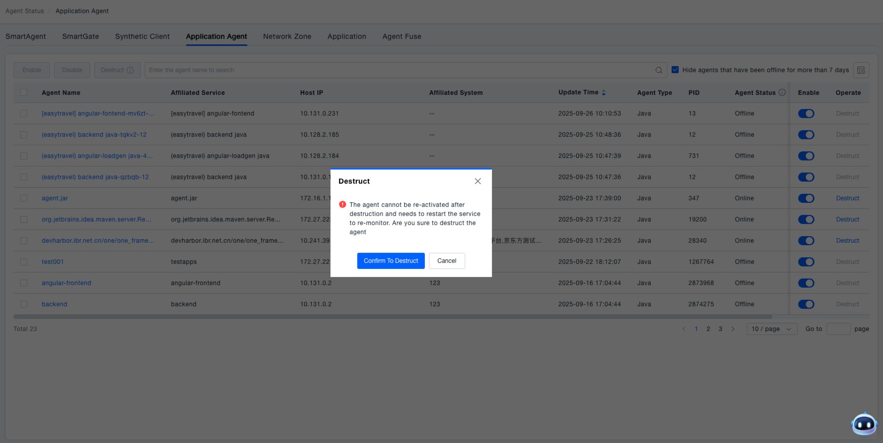Click the Update Time sort arrows
Viewport: 883px width, 443px height.
pyautogui.click(x=603, y=93)
